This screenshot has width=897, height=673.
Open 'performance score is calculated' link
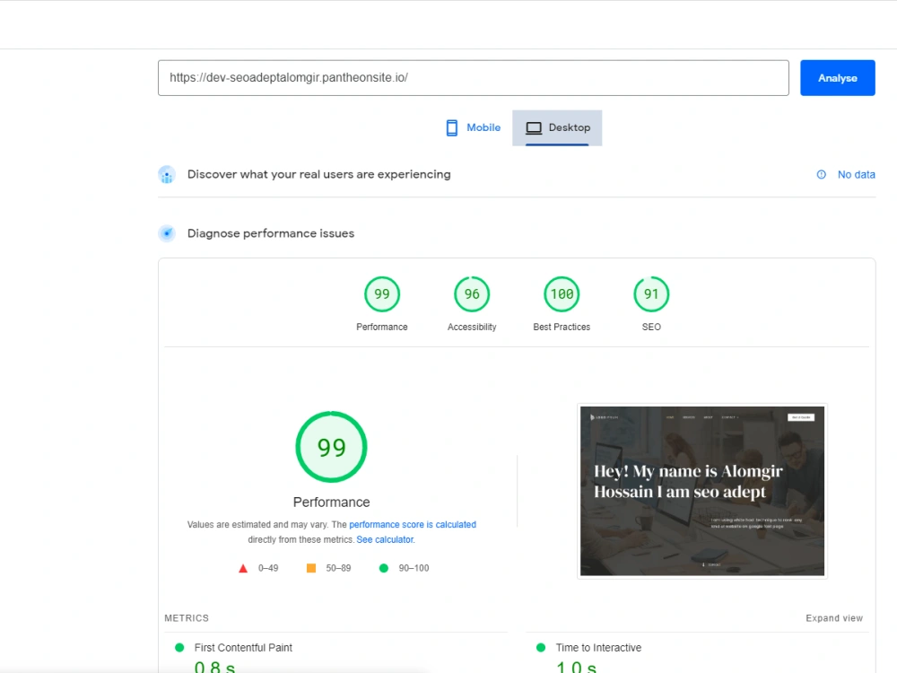413,524
